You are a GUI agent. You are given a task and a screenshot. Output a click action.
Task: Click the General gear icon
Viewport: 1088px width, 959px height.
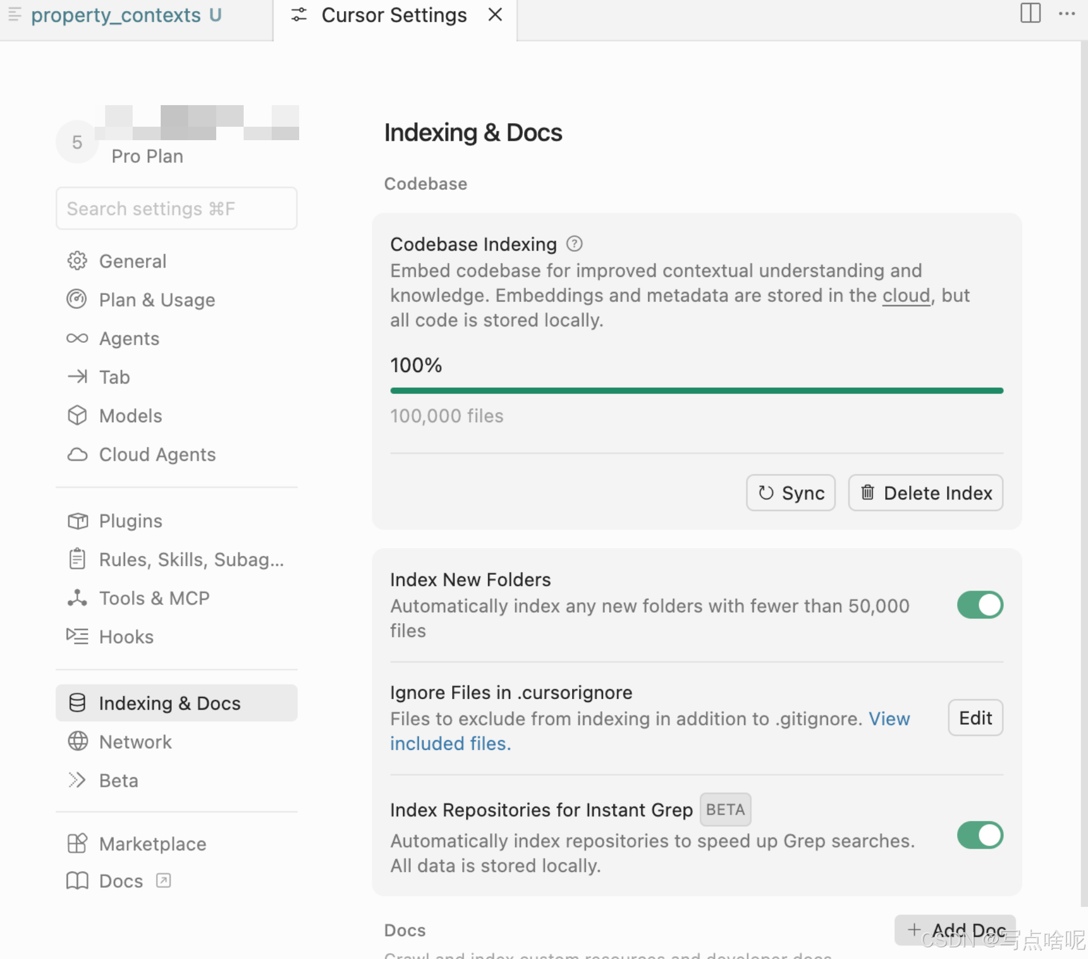(77, 261)
